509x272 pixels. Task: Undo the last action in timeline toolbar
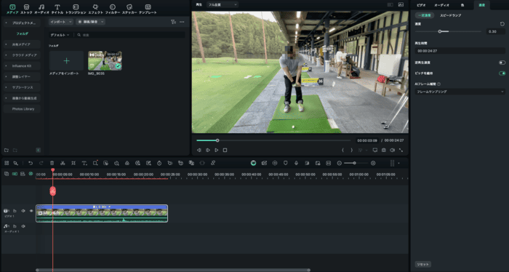31,163
